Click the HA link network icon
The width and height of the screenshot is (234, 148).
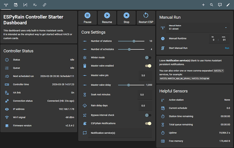coord(7,93)
